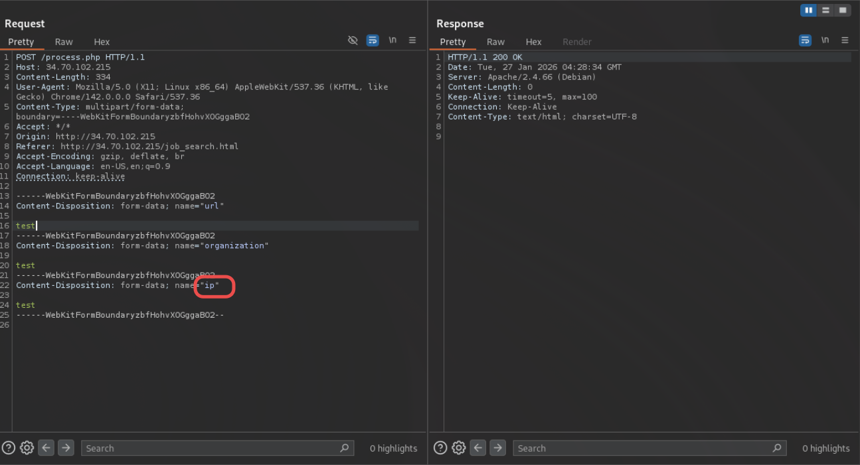Click the help icon below the Response panel
The height and width of the screenshot is (465, 860).
tap(440, 448)
